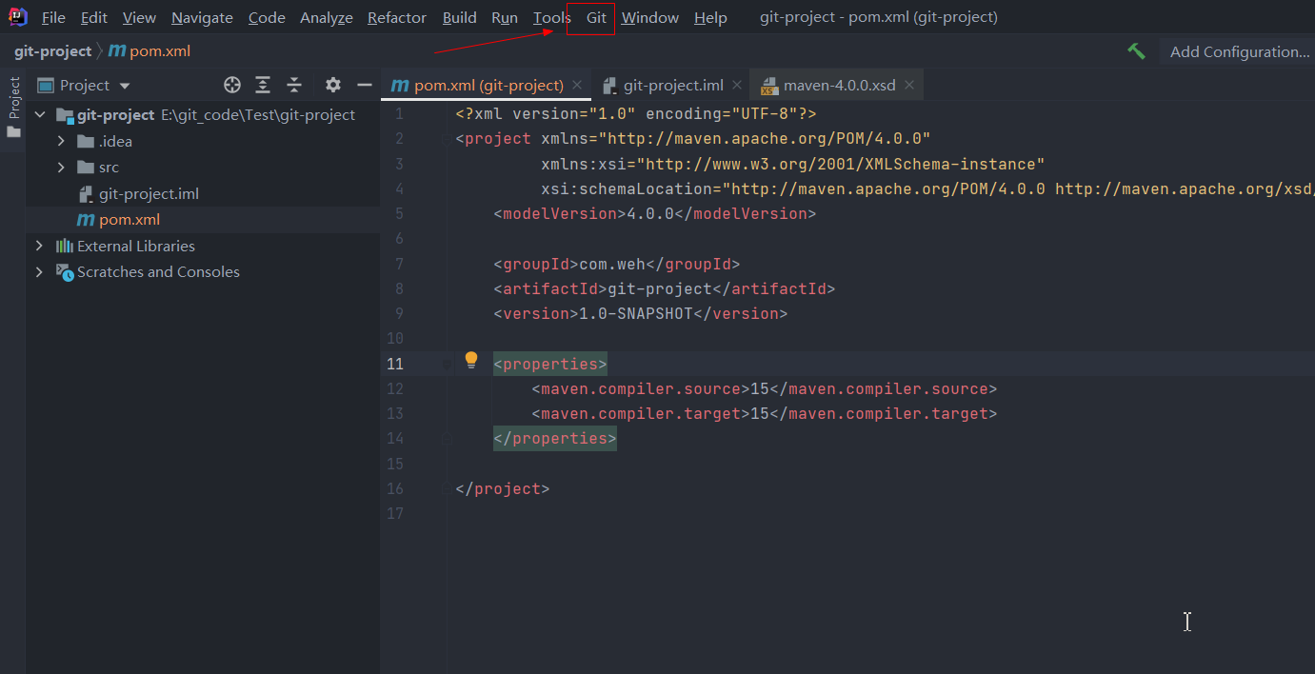
Task: Open Add Configuration dropdown
Action: pyautogui.click(x=1240, y=51)
